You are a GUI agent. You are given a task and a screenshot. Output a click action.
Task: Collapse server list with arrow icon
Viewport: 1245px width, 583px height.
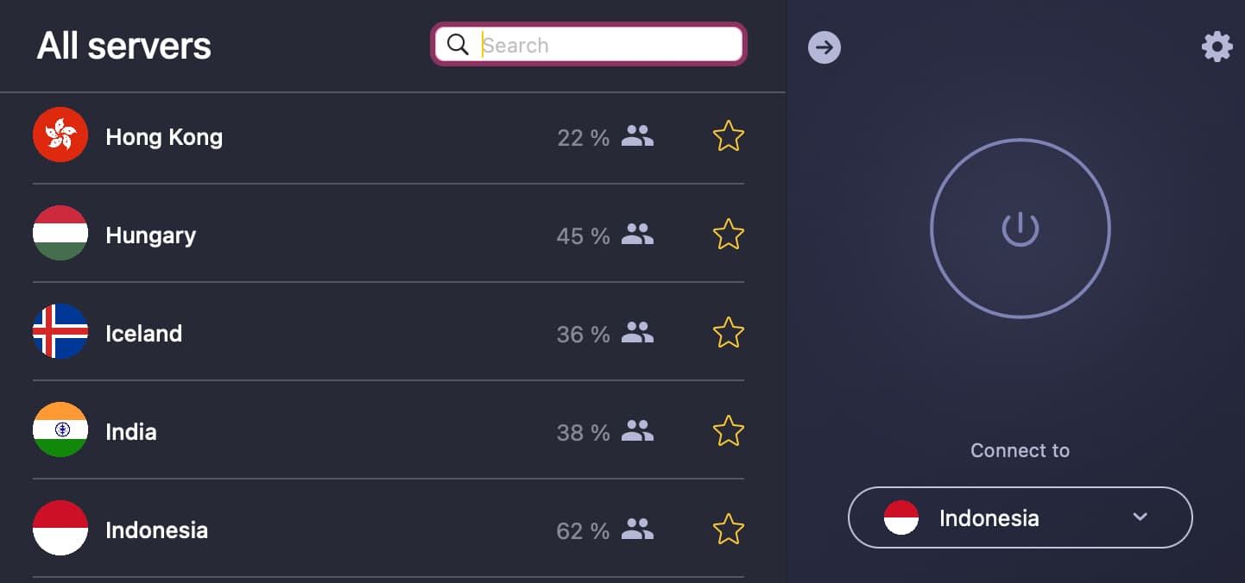(x=825, y=47)
